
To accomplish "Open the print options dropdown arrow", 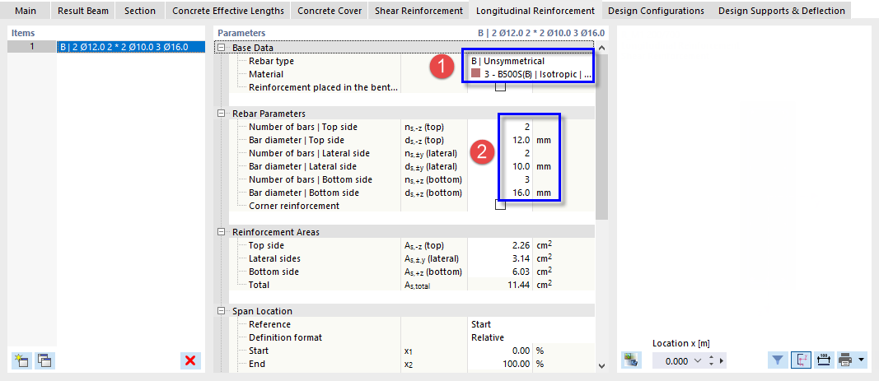I will pyautogui.click(x=861, y=360).
